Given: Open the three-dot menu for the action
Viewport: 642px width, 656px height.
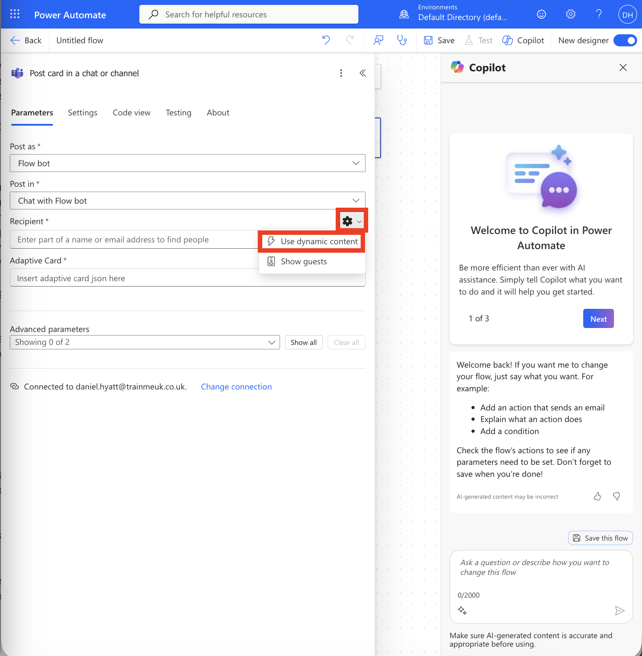Looking at the screenshot, I should point(341,73).
